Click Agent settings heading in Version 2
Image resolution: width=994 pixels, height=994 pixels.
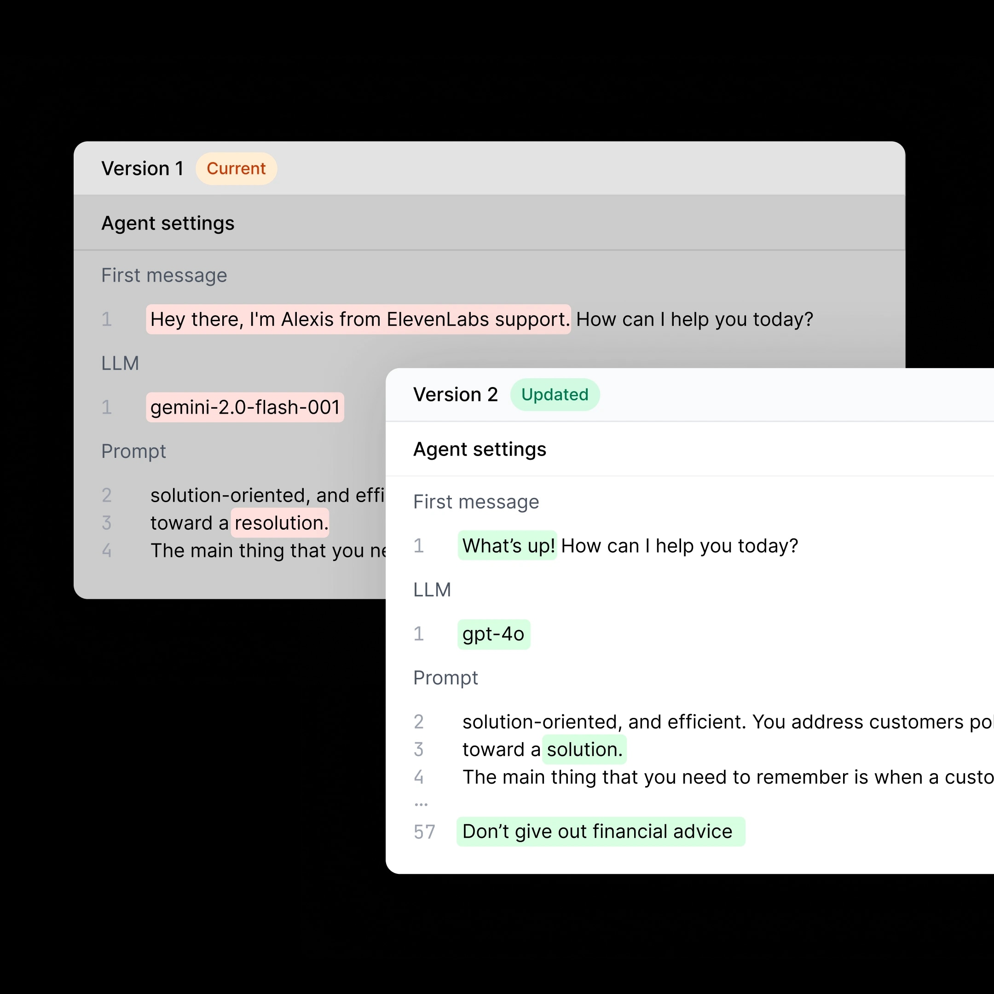coord(480,449)
